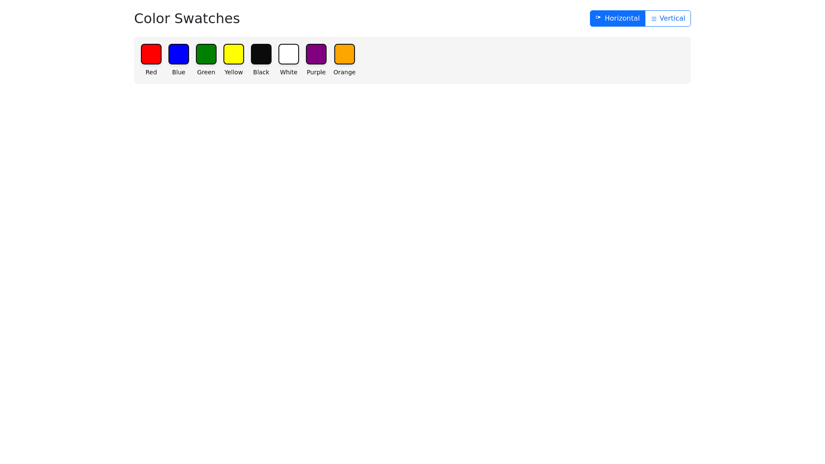Pick the Green color swatch

206,54
